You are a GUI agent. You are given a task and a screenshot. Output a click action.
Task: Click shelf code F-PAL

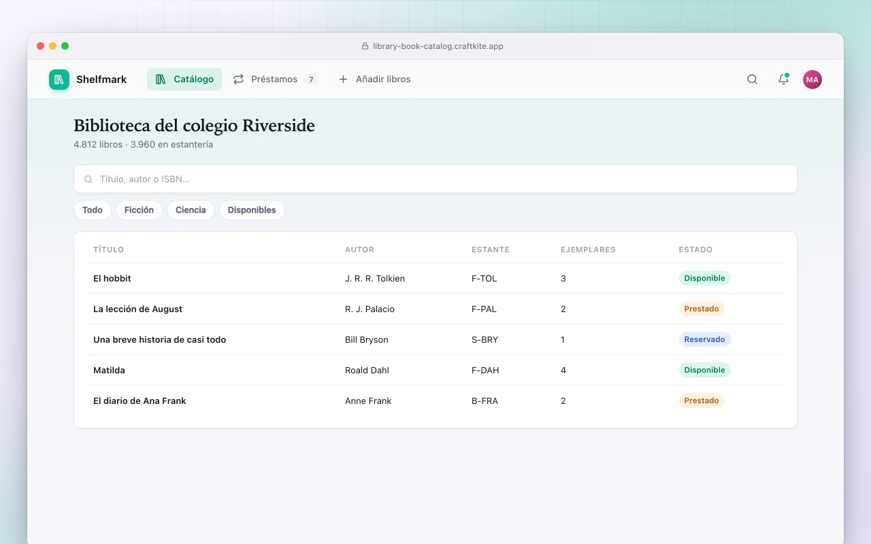tap(484, 309)
